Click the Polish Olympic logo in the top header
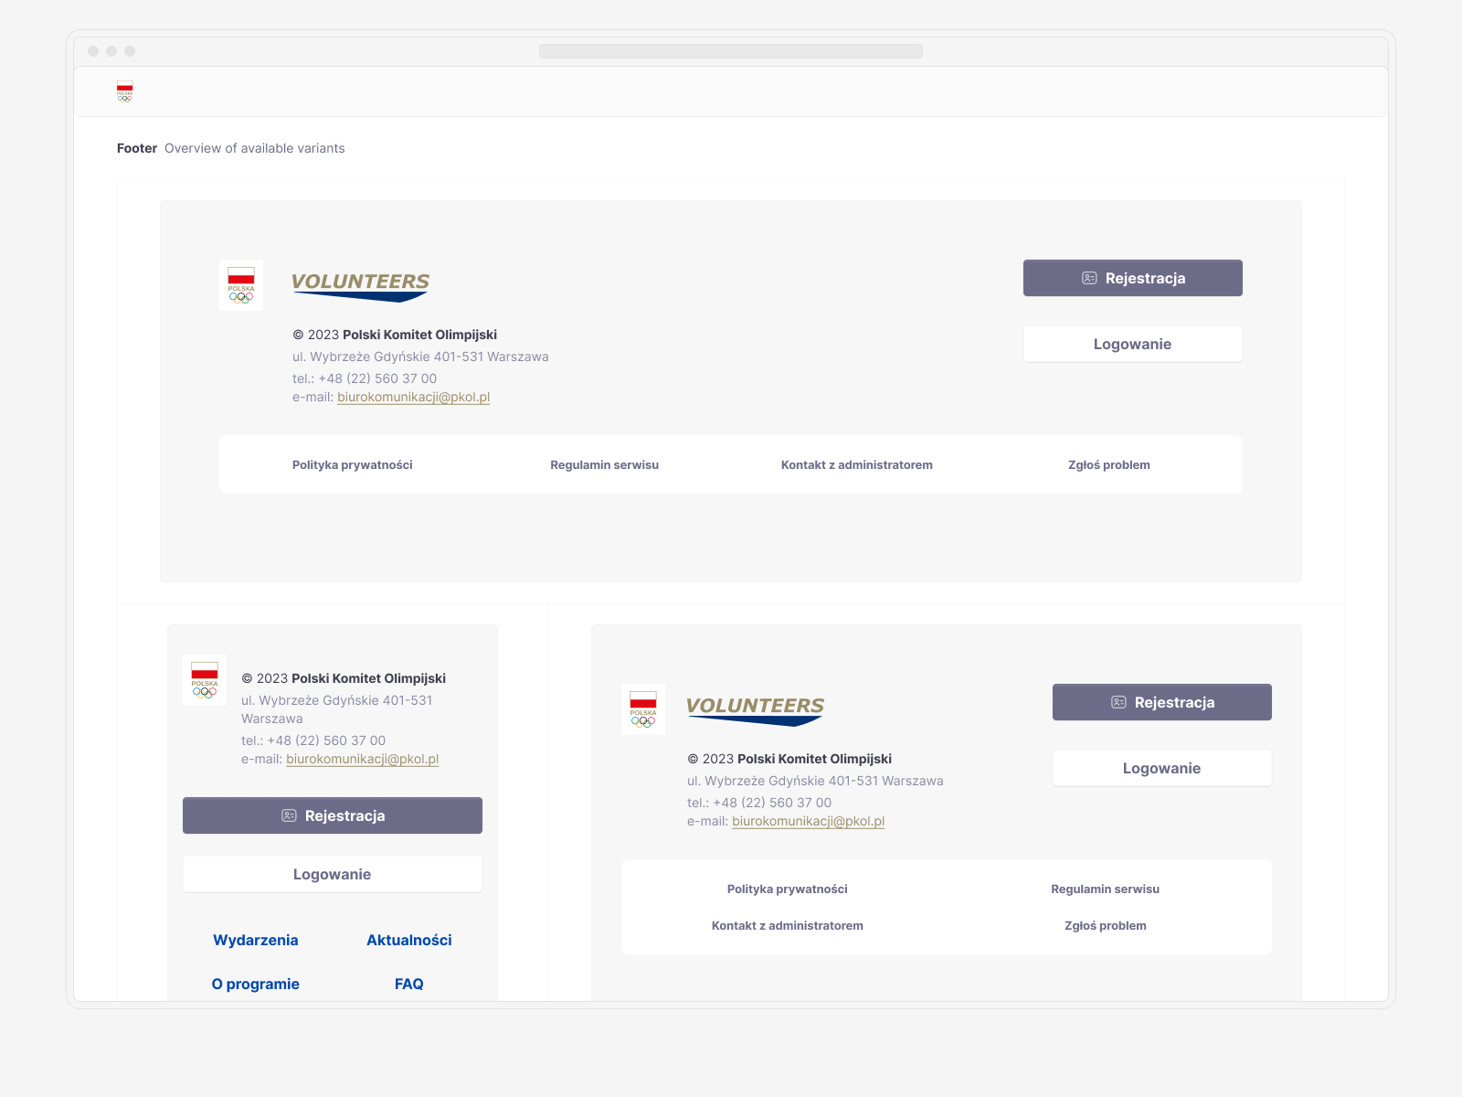 [125, 91]
